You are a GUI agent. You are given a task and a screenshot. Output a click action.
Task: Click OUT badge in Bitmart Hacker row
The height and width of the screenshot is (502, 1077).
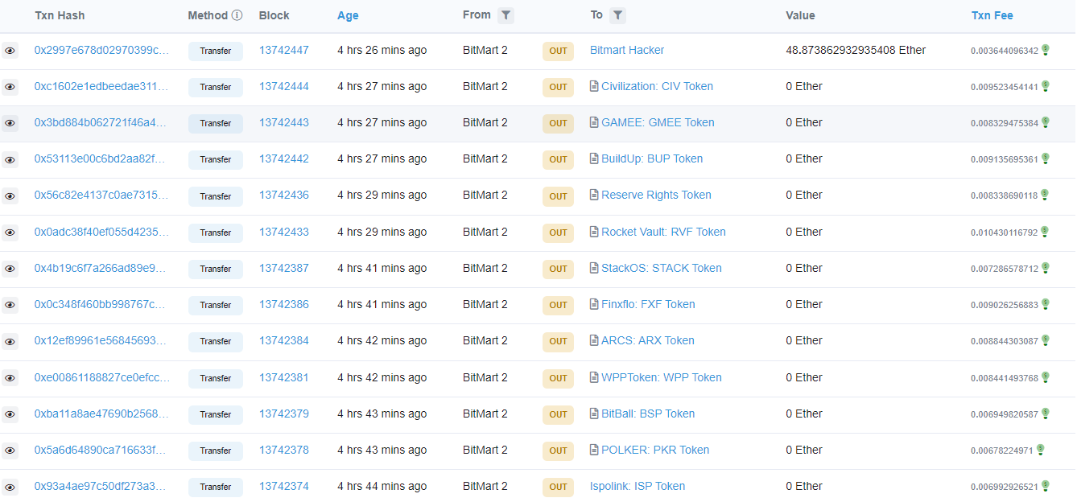[x=558, y=51]
